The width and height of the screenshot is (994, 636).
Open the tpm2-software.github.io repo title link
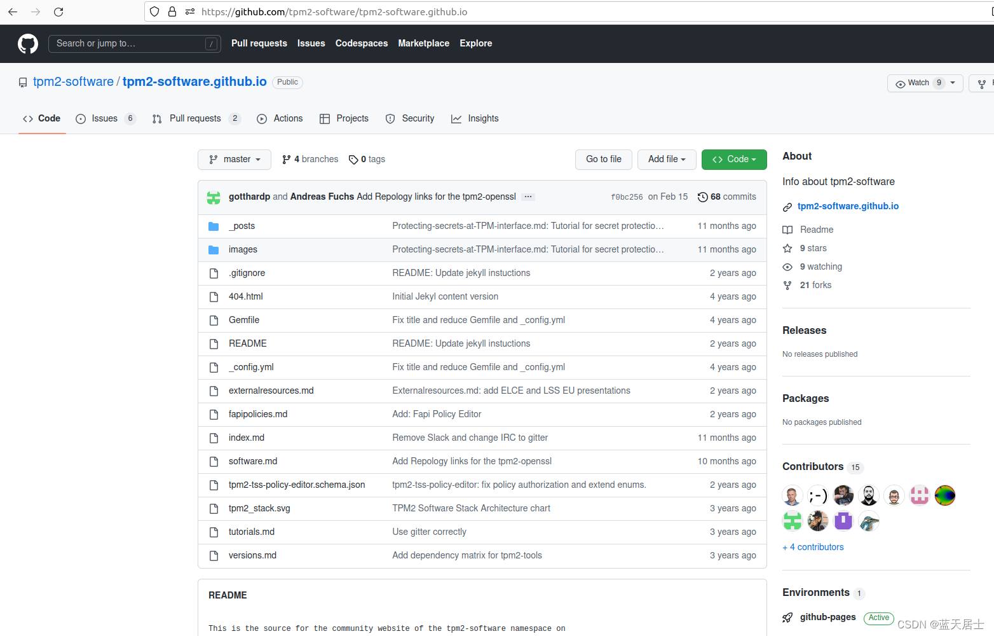(194, 82)
